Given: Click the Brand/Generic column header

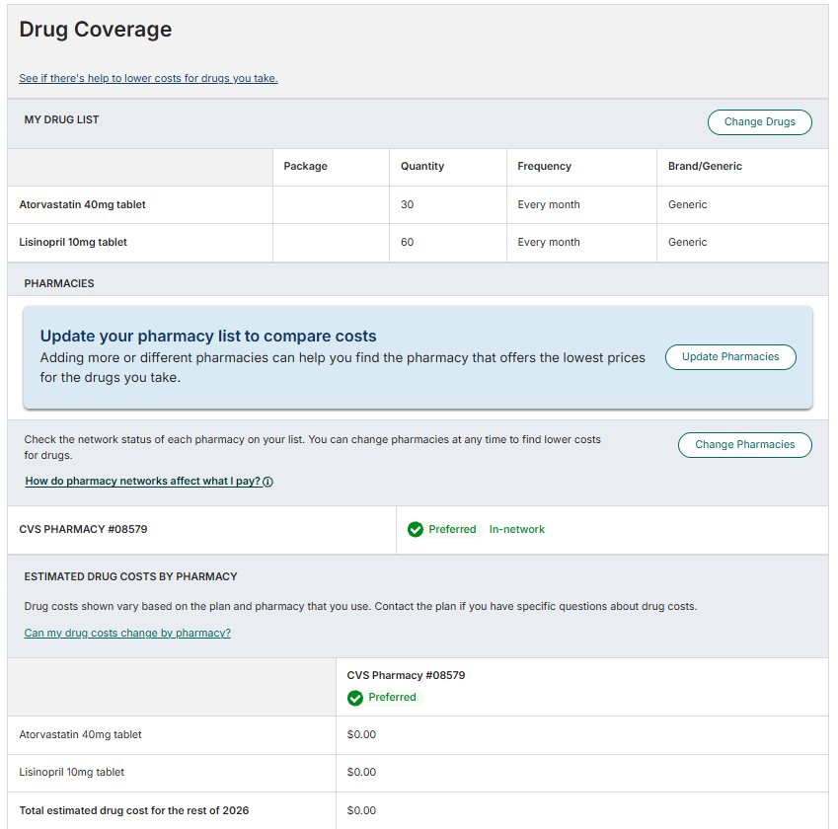Looking at the screenshot, I should point(705,166).
